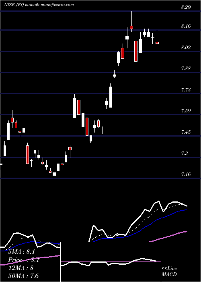Image resolution: width=201 pixels, height=282 pixels.
Task: Click the '5MA : 8.1' legend text
Action: pyautogui.click(x=22, y=252)
